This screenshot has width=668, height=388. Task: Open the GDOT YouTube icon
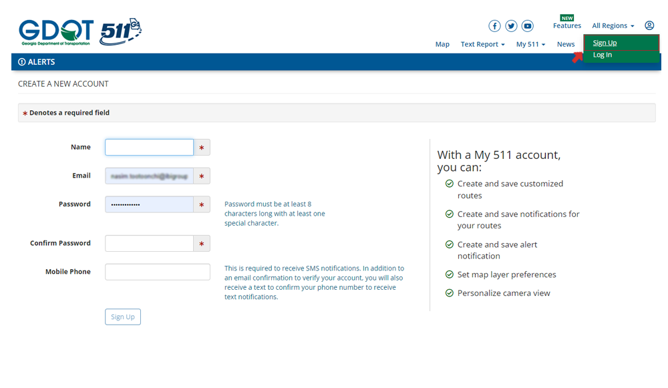click(528, 26)
